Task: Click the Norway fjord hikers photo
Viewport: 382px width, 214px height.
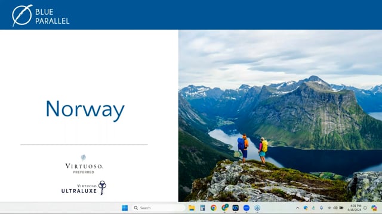Action: (280, 116)
